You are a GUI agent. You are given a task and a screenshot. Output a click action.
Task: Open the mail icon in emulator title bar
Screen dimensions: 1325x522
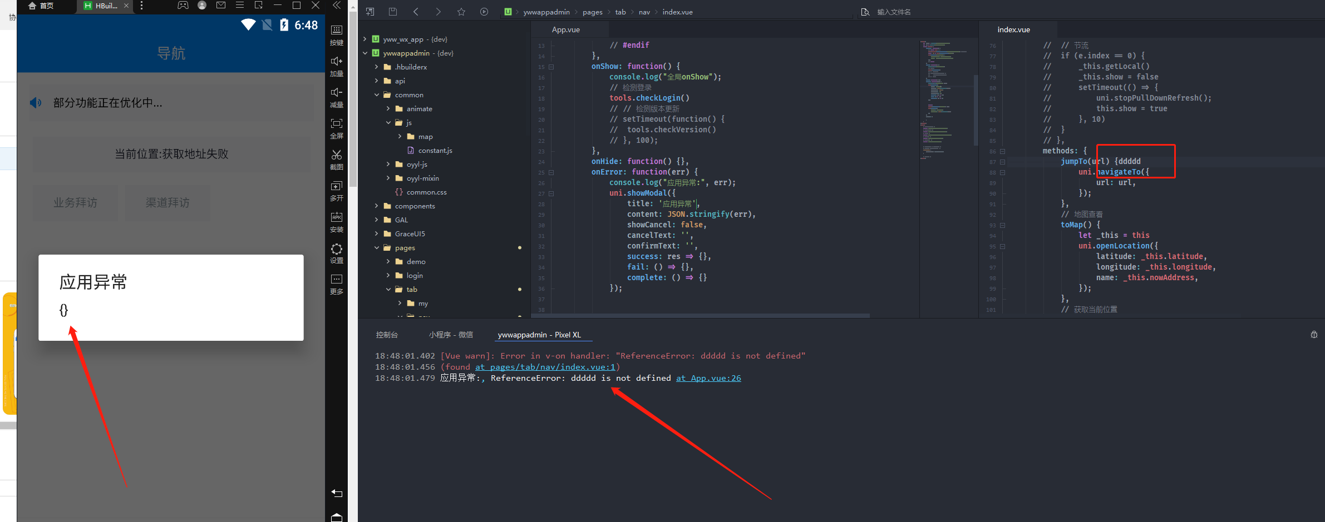(221, 5)
